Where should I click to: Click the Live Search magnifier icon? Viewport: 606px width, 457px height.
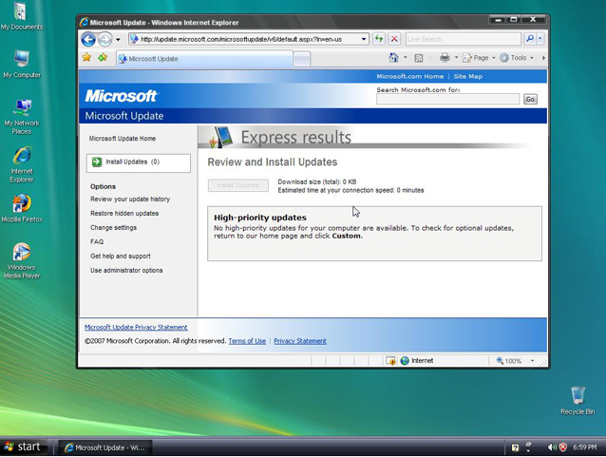pyautogui.click(x=530, y=39)
